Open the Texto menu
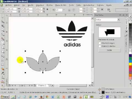 pos(71,5)
